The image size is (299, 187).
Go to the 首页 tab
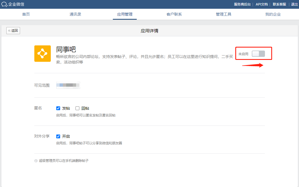pos(26,14)
